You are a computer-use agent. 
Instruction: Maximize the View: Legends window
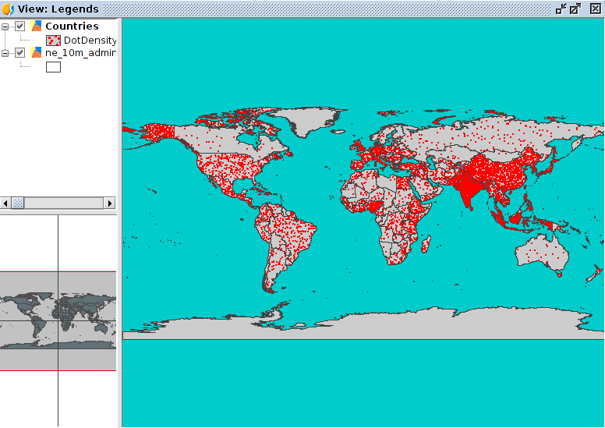pyautogui.click(x=575, y=9)
